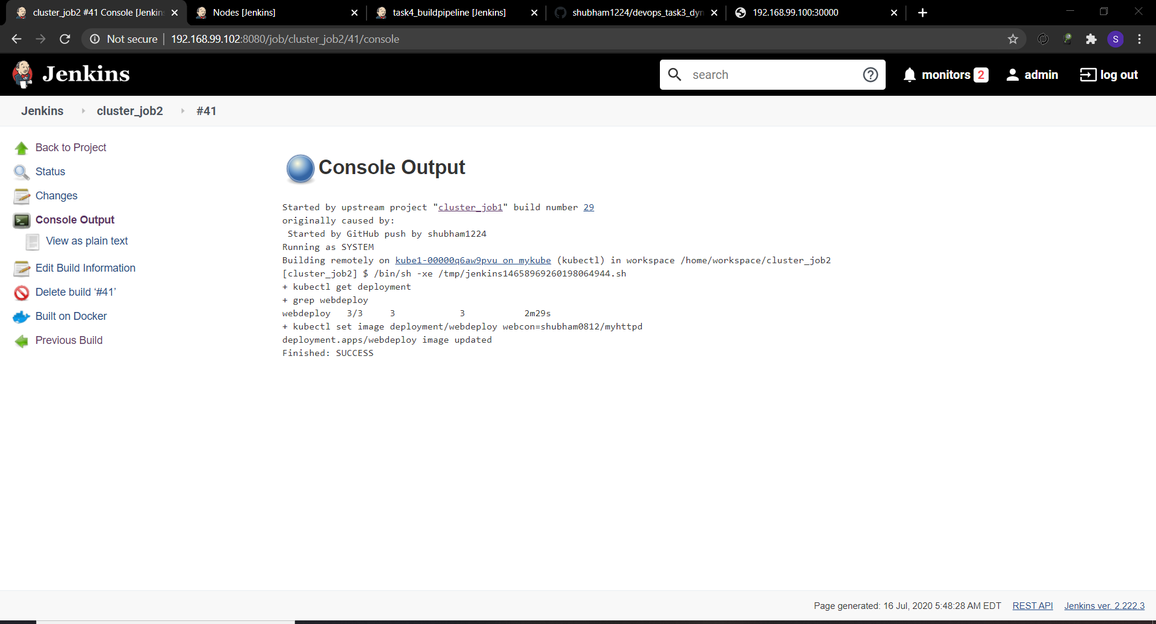Open notifications via the monitors bell icon
The height and width of the screenshot is (624, 1156).
point(909,74)
